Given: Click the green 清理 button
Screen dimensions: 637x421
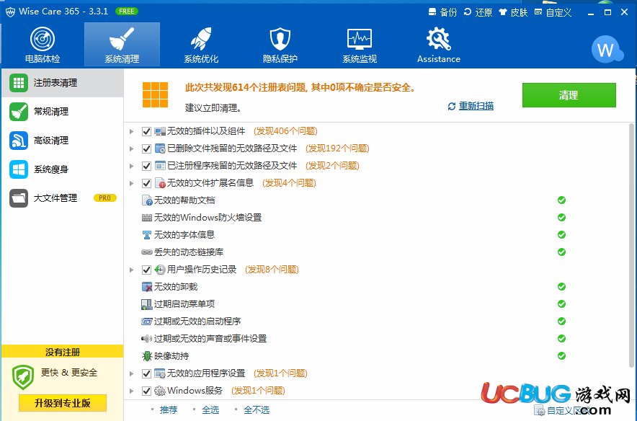Looking at the screenshot, I should (x=569, y=95).
